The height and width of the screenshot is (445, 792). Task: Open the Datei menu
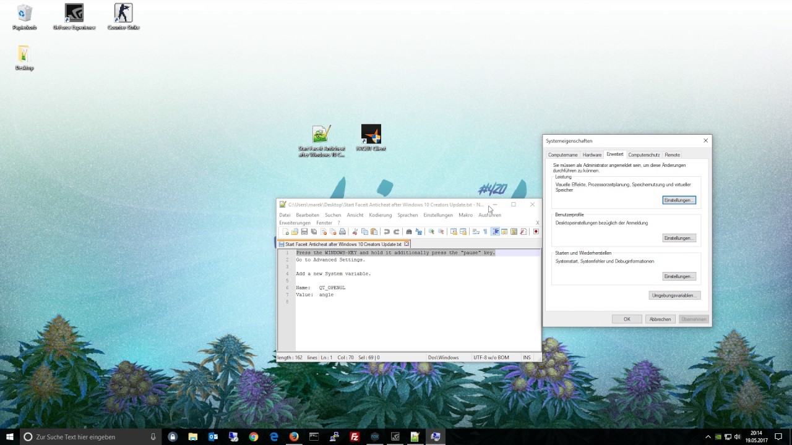[285, 215]
